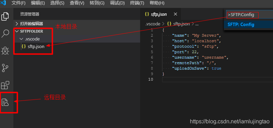Open the 查看(V) menu
The height and width of the screenshot is (128, 273).
[x=77, y=3]
